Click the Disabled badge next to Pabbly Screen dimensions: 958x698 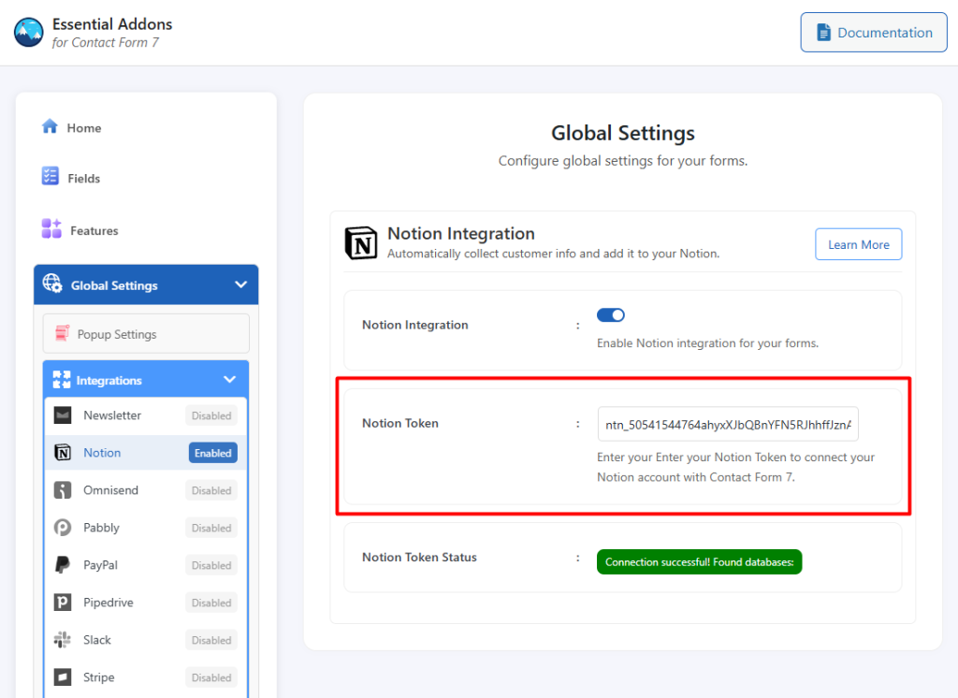[x=211, y=528]
